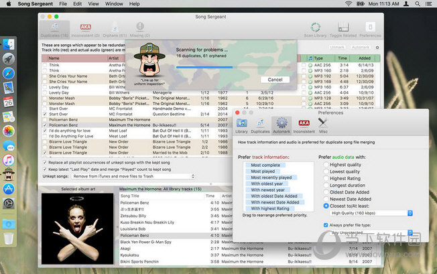
Task: Uncheck the Start Over Question Bedtime row
Action: (x=45, y=114)
